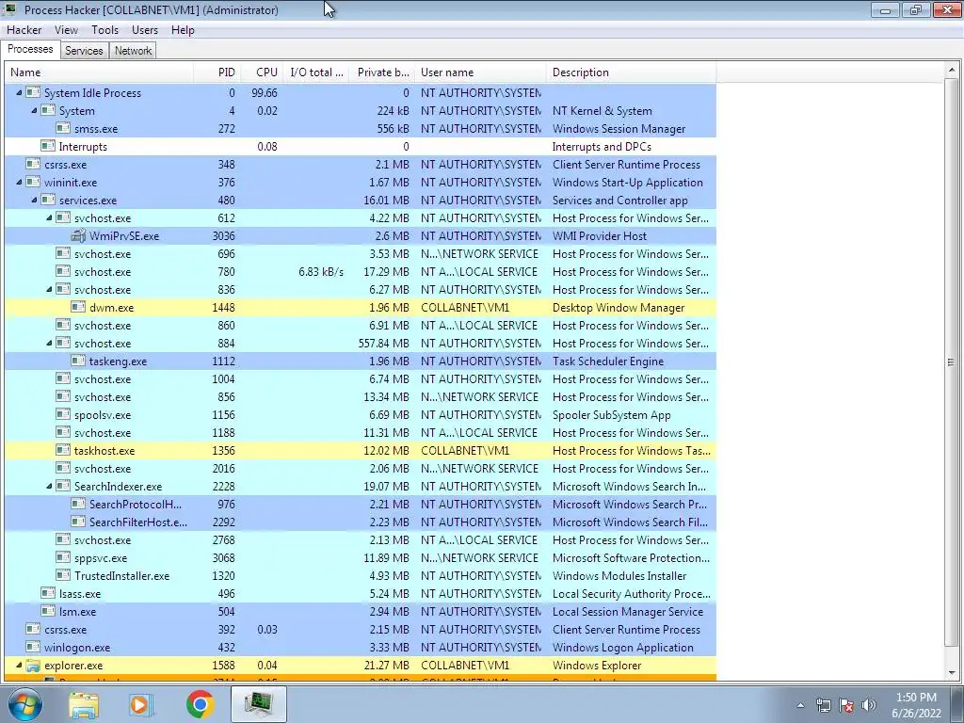Sort by the CPU column header

point(262,72)
